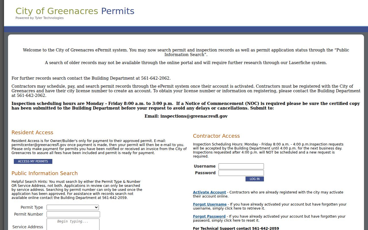Click the Helpful Search Hints paragraph

(x=77, y=190)
